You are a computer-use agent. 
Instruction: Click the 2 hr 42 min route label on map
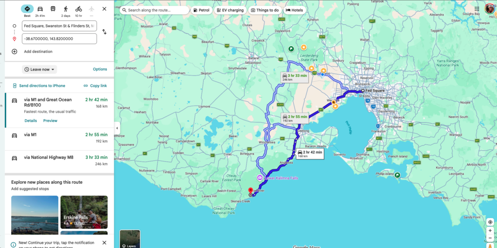coord(310,154)
